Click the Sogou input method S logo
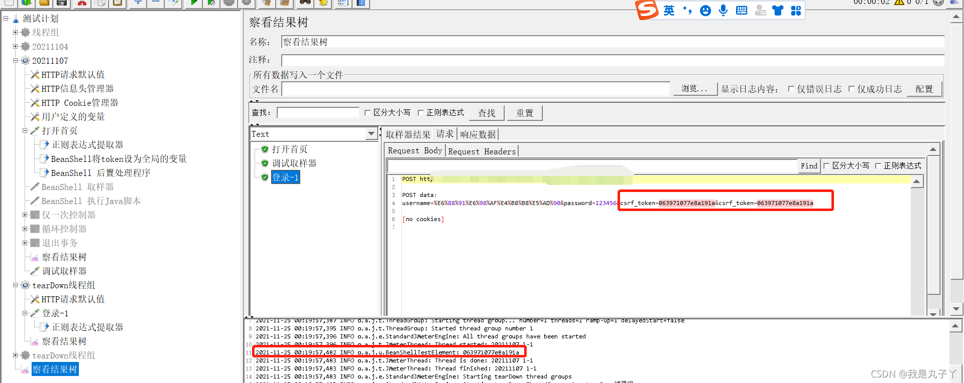964x383 pixels. click(647, 10)
